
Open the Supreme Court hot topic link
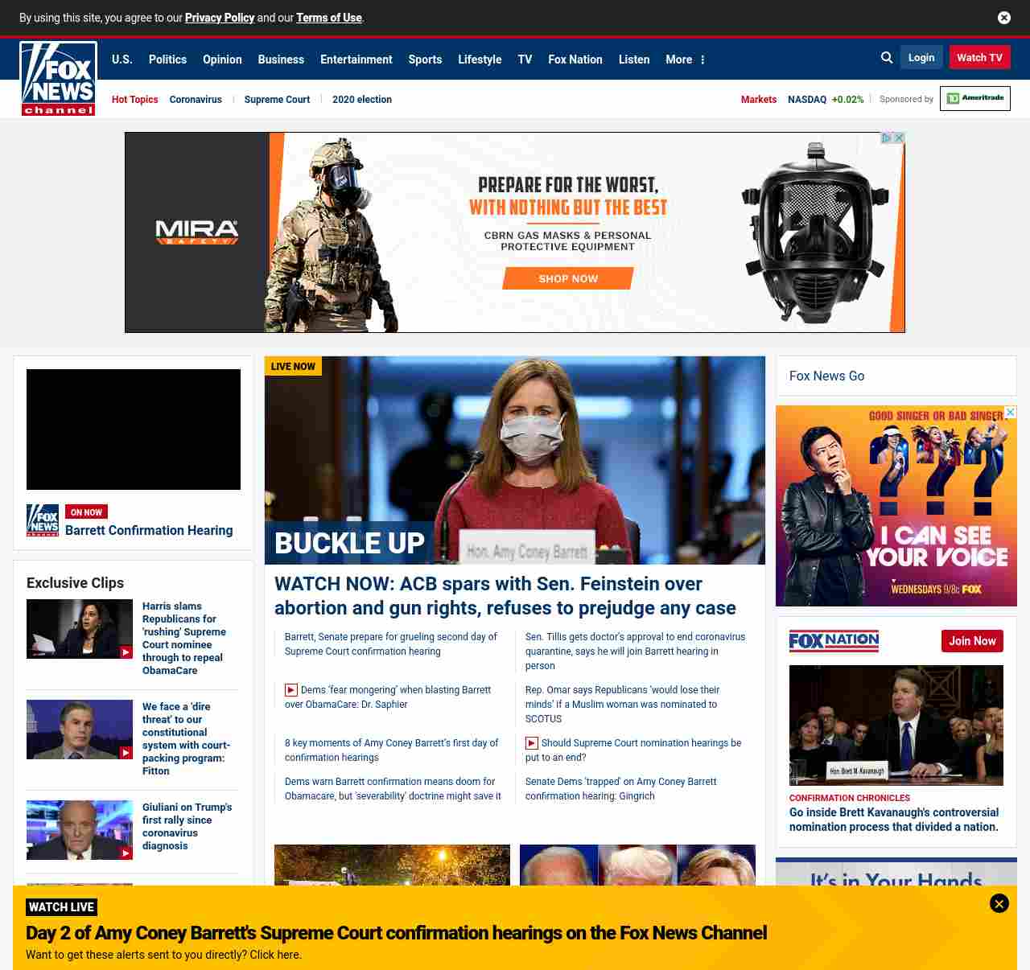pyautogui.click(x=277, y=100)
